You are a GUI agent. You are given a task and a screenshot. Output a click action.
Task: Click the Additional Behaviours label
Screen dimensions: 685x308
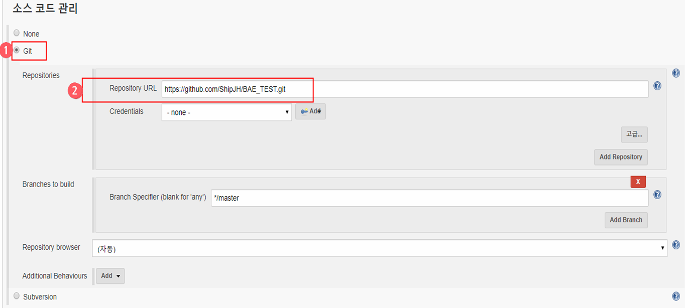click(55, 276)
